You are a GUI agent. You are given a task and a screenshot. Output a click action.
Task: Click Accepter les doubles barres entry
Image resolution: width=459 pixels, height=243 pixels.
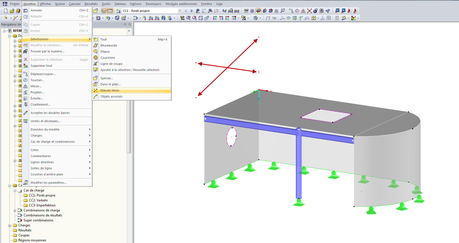click(x=57, y=113)
